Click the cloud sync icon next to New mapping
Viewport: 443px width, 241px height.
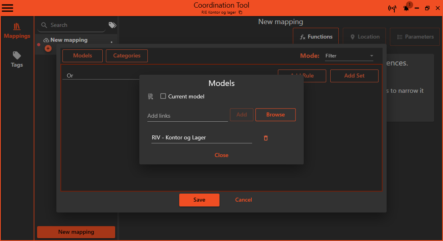[46, 40]
